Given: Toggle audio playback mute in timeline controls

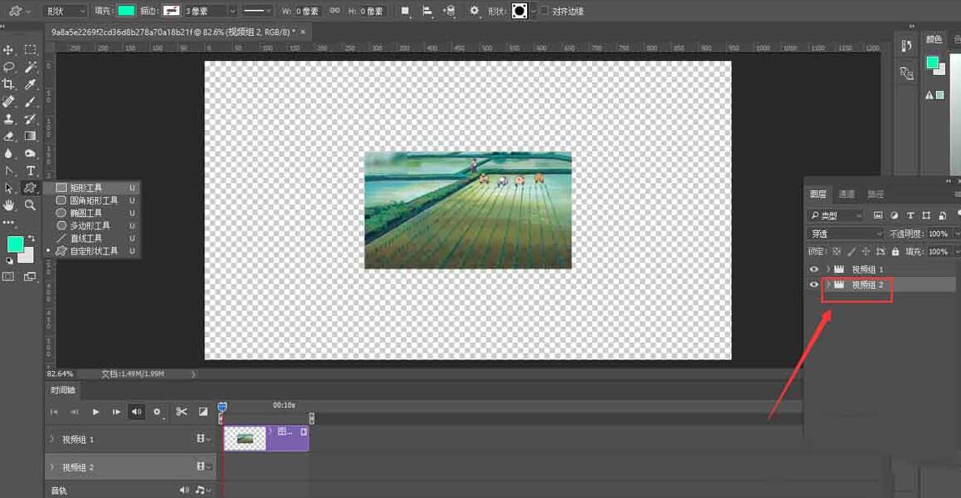Looking at the screenshot, I should click(x=137, y=411).
